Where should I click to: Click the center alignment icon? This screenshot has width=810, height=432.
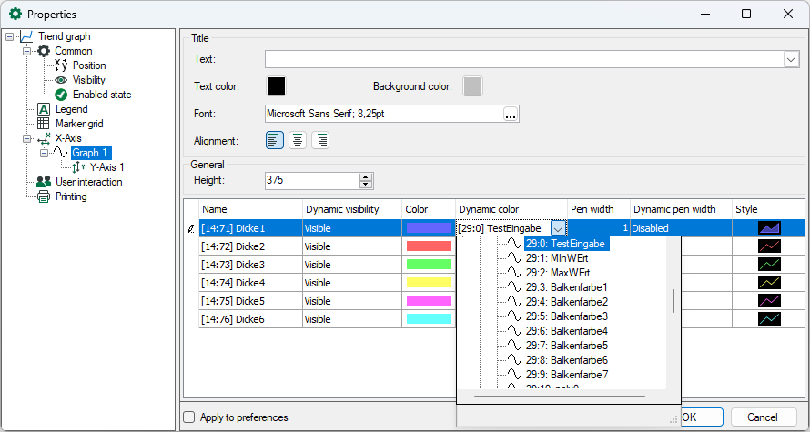coord(298,140)
